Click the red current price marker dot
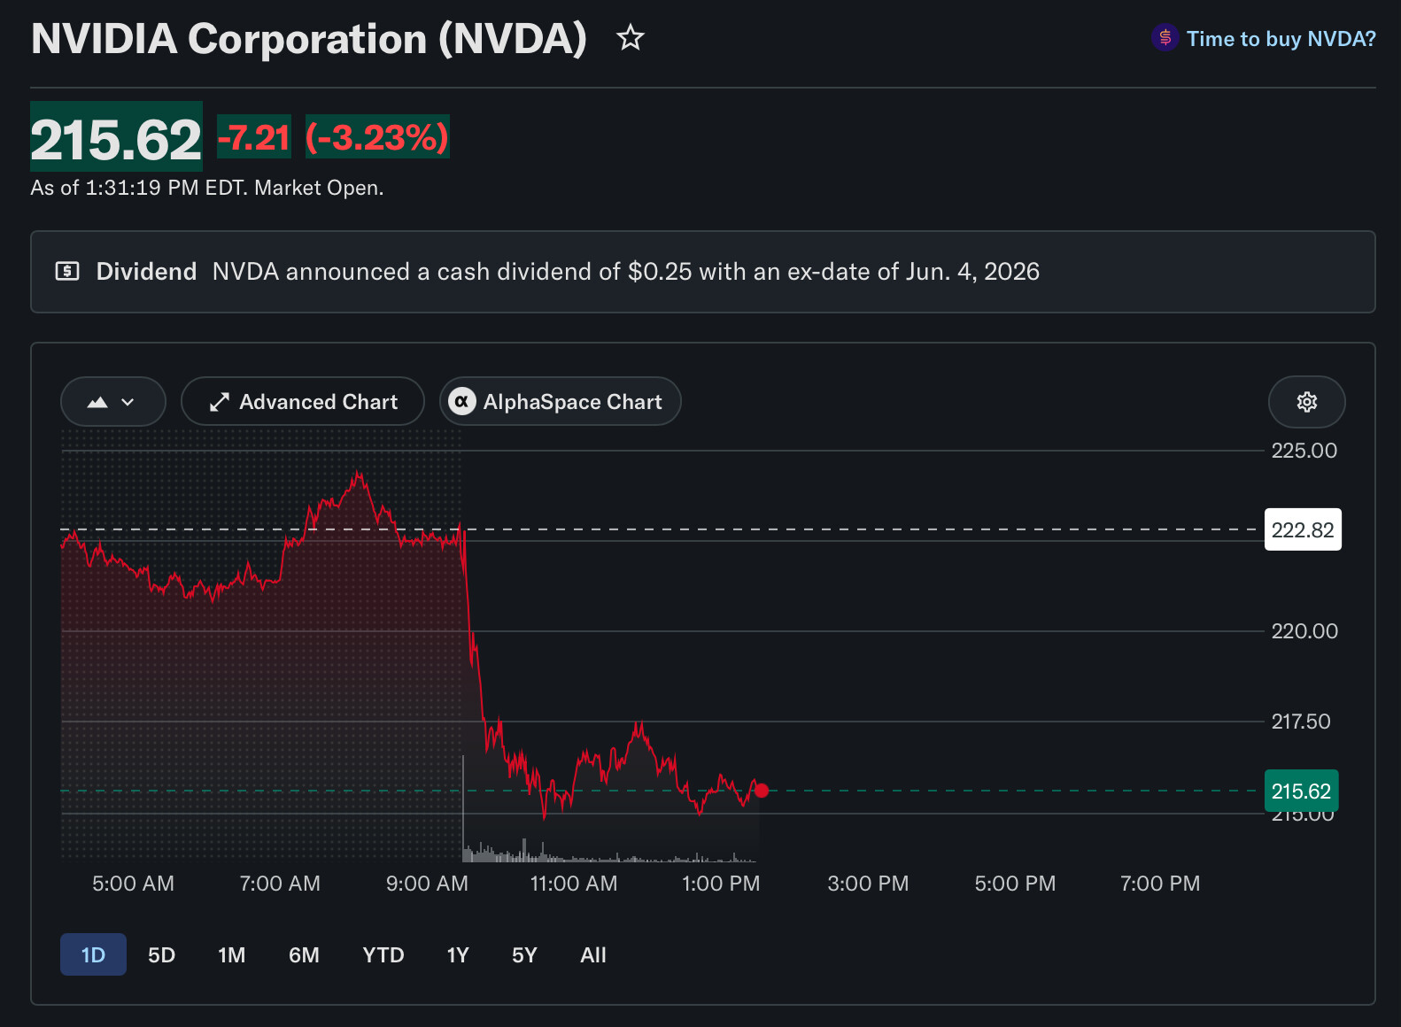 point(762,791)
